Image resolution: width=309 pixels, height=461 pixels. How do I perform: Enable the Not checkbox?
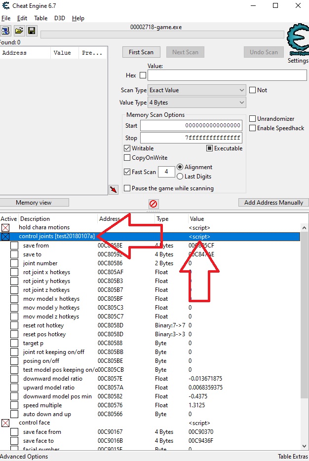[252, 90]
